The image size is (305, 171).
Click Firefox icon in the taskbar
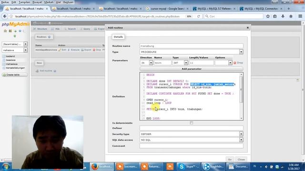(102, 167)
